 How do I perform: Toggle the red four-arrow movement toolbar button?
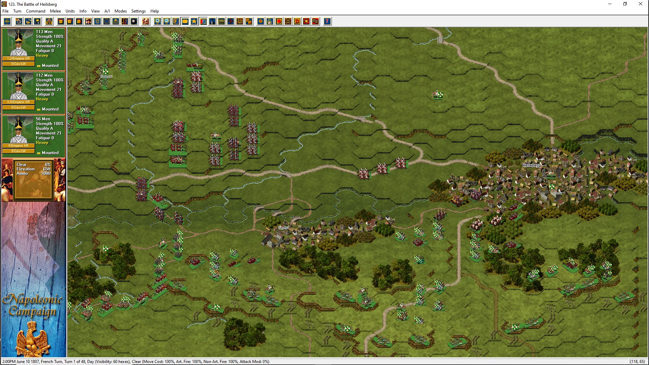(231, 22)
